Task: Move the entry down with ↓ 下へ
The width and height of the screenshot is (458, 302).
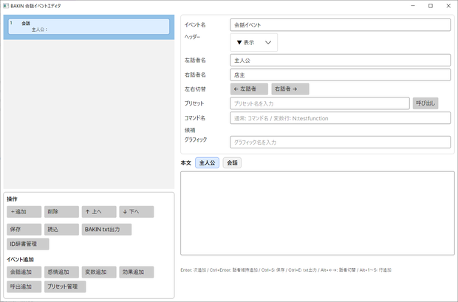Action: [x=137, y=212]
